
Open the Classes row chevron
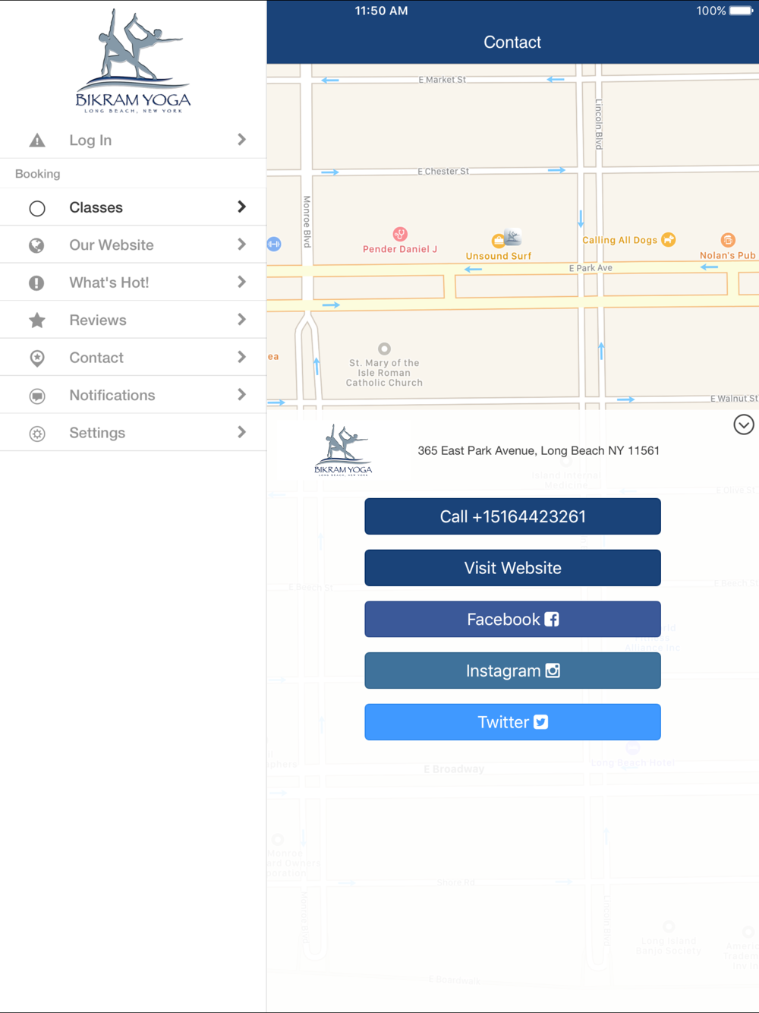[241, 207]
